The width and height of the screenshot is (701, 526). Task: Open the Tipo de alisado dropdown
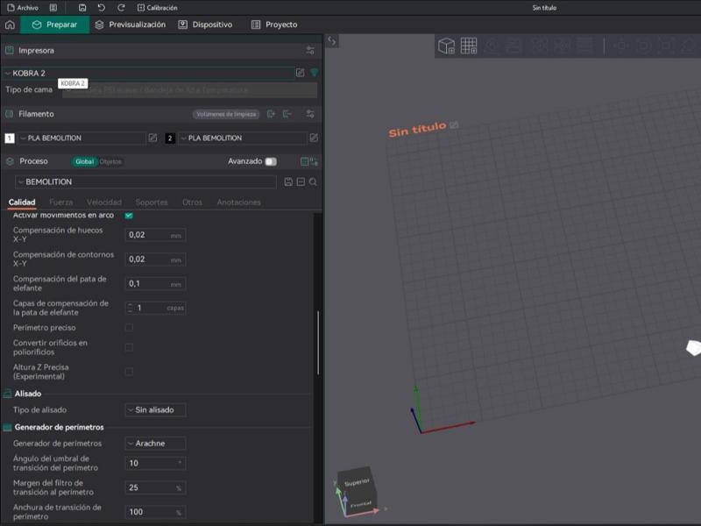click(155, 409)
